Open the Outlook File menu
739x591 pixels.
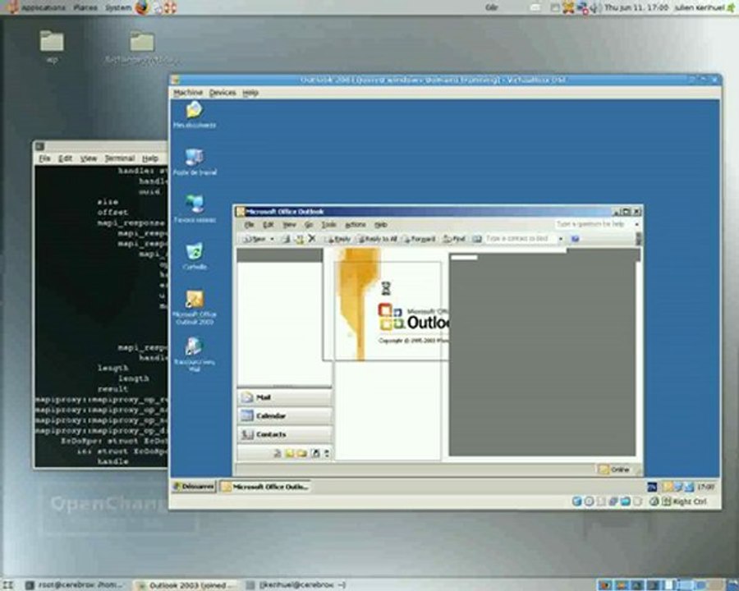tap(250, 225)
